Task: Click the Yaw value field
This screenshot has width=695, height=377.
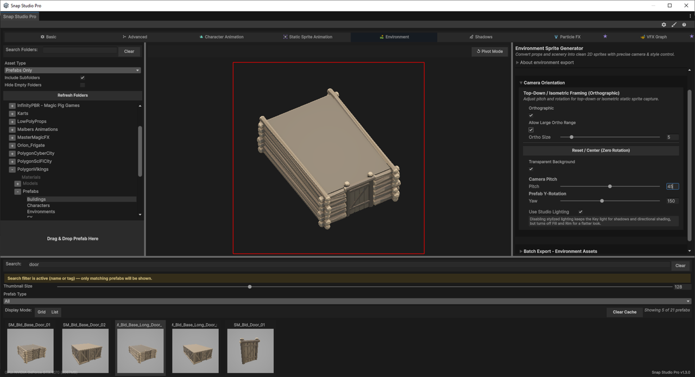Action: 672,201
